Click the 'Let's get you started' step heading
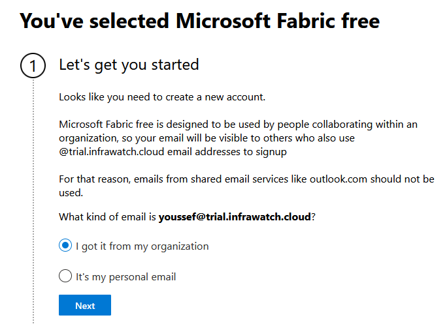 pos(129,65)
